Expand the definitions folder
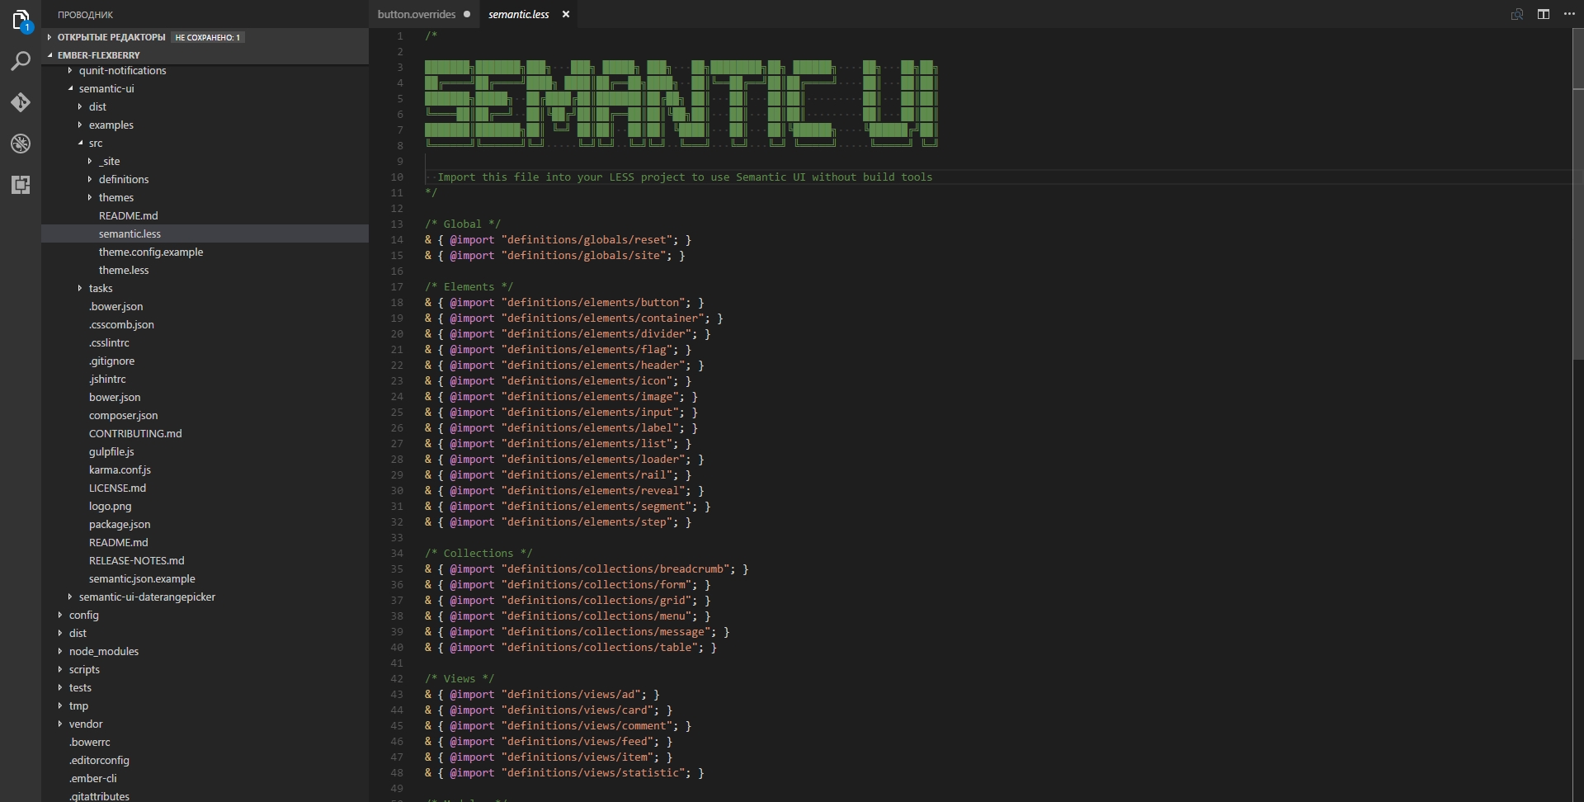1584x802 pixels. point(124,179)
